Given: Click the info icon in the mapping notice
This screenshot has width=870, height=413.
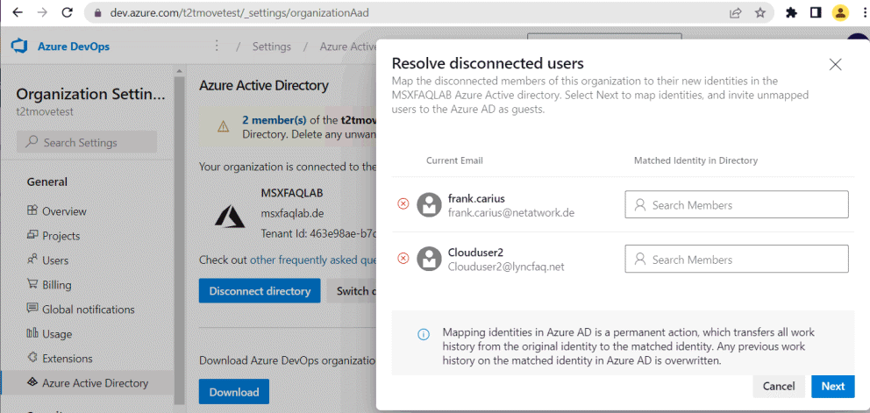Looking at the screenshot, I should point(424,334).
